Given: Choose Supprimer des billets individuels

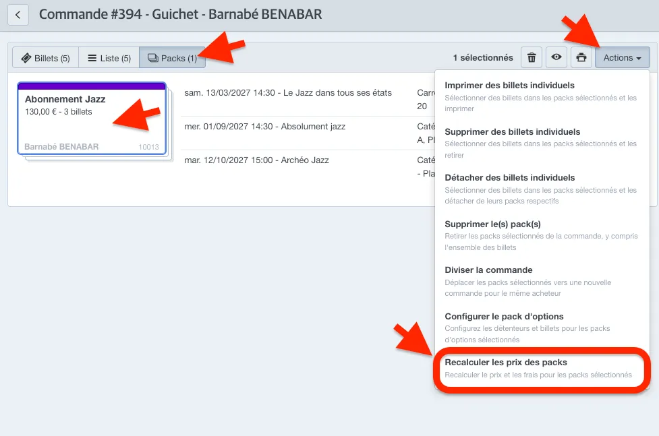Looking at the screenshot, I should click(x=542, y=143).
